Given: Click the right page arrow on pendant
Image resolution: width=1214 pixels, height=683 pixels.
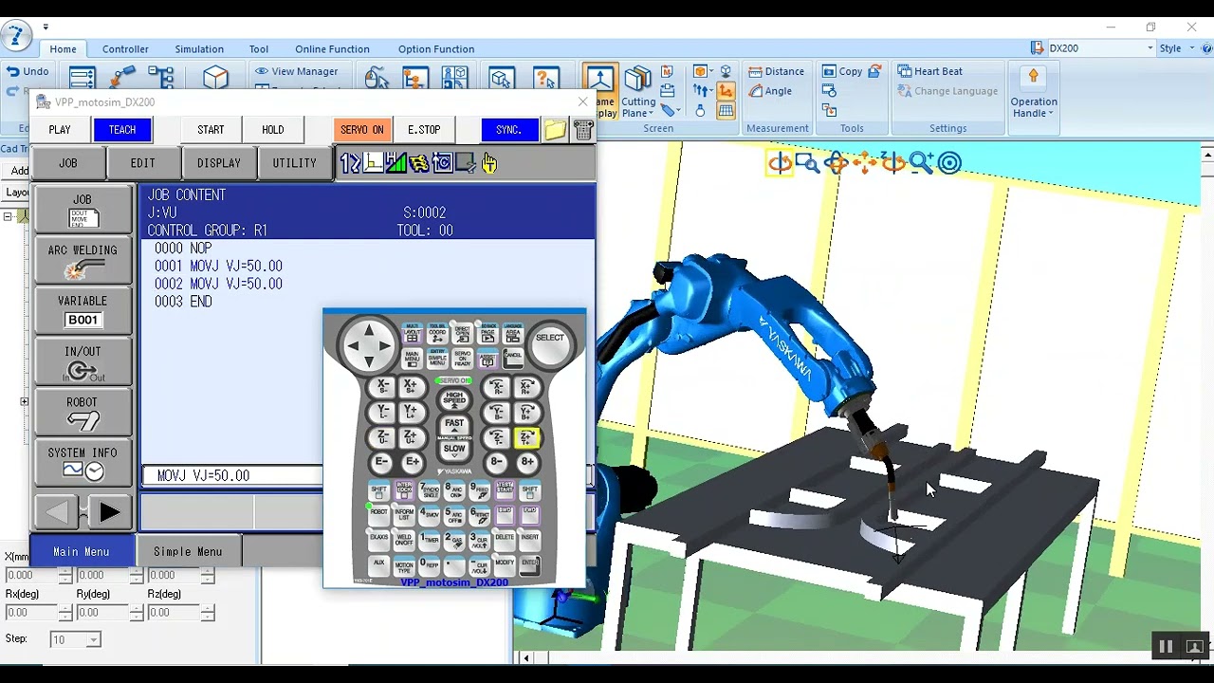Looking at the screenshot, I should (108, 513).
